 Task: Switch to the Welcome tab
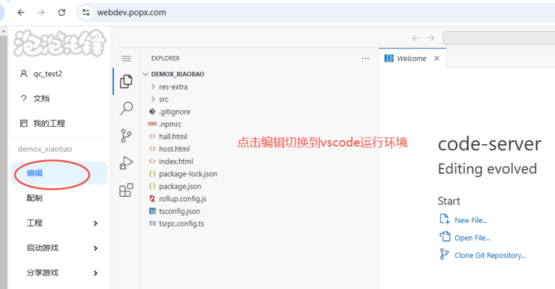[411, 59]
